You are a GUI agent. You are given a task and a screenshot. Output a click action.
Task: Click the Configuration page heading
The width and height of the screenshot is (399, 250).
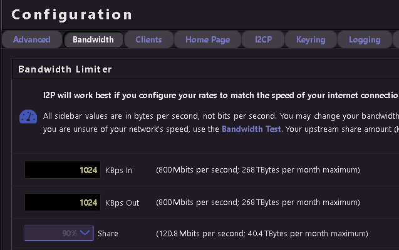point(72,14)
